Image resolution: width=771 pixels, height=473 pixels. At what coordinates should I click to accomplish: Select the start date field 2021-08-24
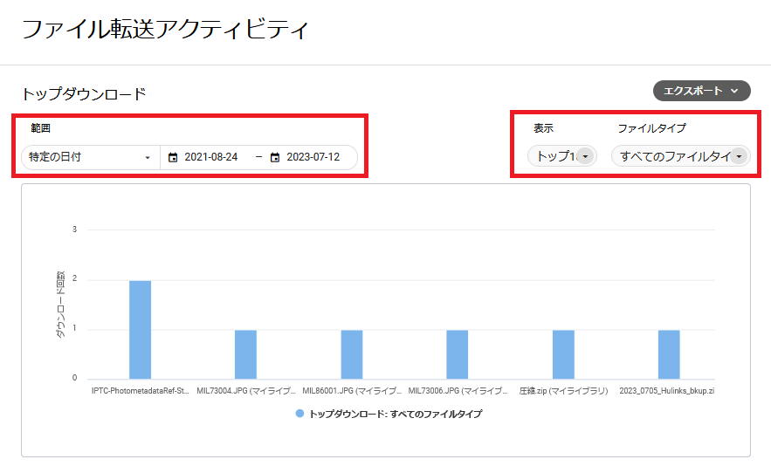click(x=211, y=157)
